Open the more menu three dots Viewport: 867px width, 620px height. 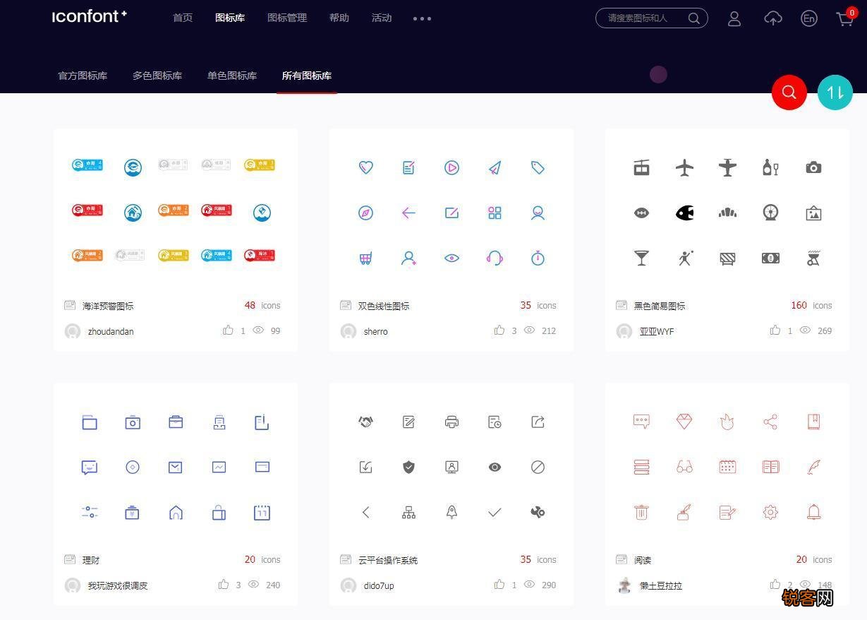pos(422,18)
